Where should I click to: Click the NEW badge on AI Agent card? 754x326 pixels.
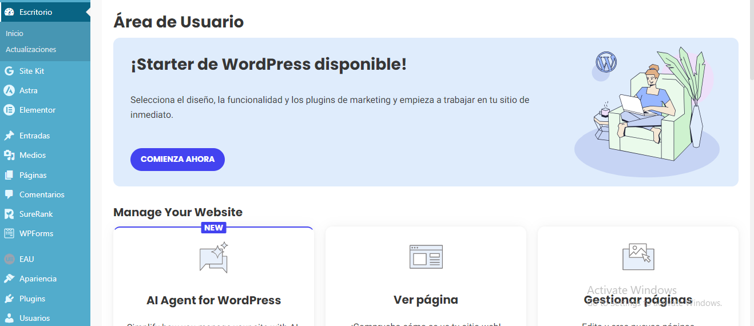pyautogui.click(x=213, y=228)
